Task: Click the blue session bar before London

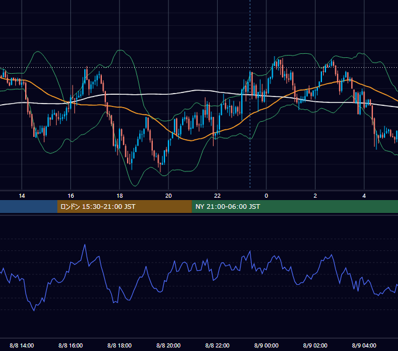Action: tap(29, 207)
